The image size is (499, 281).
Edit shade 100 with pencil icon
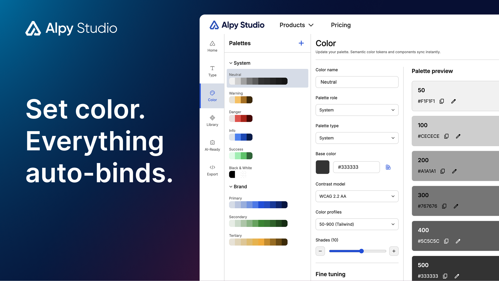point(458,136)
